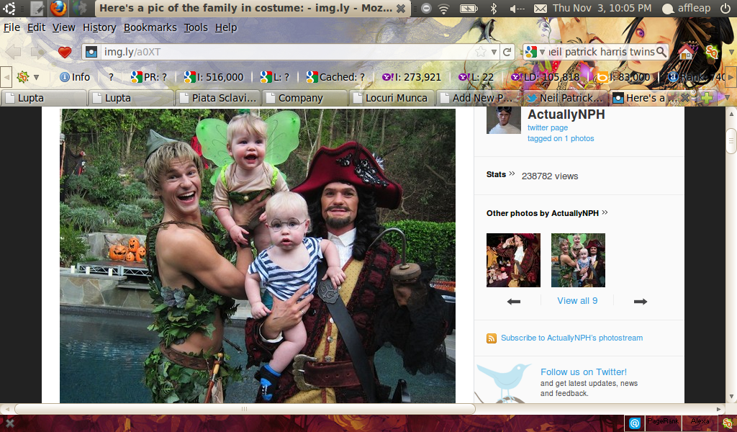Image resolution: width=737 pixels, height=432 pixels.
Task: Open the mail envelope indicator
Action: 541,8
